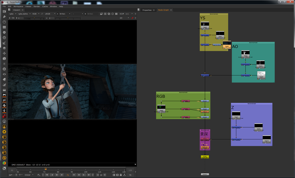Image resolution: width=295 pixels, height=178 pixels.
Task: Toggle the loop playback mode icon
Action: tap(39, 175)
